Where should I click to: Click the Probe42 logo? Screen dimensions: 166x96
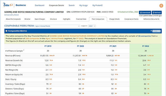8,5
